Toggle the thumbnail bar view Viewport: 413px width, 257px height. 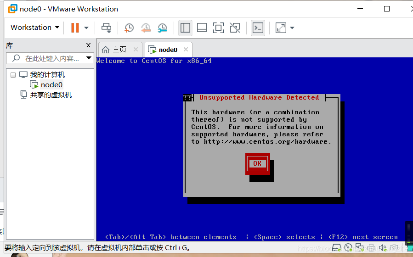click(202, 28)
